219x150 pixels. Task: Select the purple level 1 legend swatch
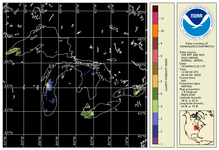pos(155,141)
